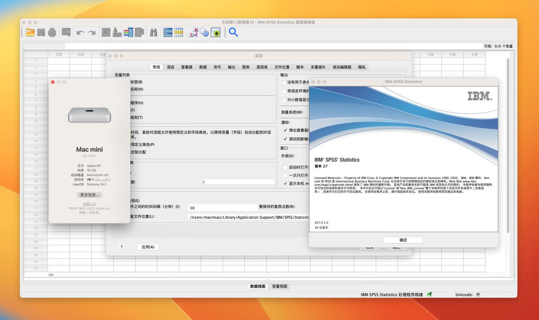539x320 pixels.
Task: Select the row 1 header
Action: tap(36, 61)
